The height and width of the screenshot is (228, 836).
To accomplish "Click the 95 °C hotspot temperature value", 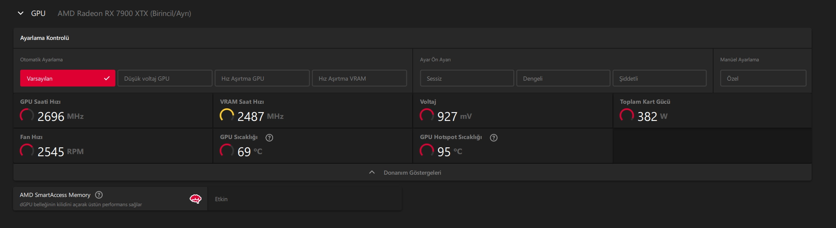I will coord(450,152).
